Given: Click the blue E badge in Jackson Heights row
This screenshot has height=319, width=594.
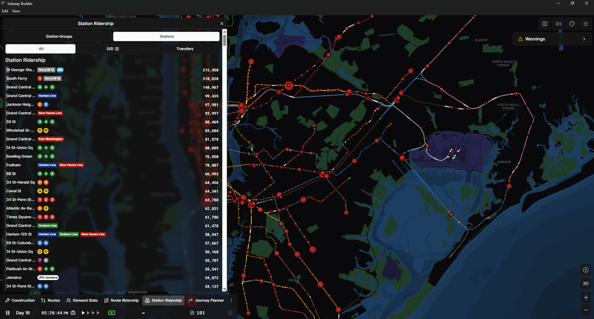Looking at the screenshot, I should click(46, 104).
